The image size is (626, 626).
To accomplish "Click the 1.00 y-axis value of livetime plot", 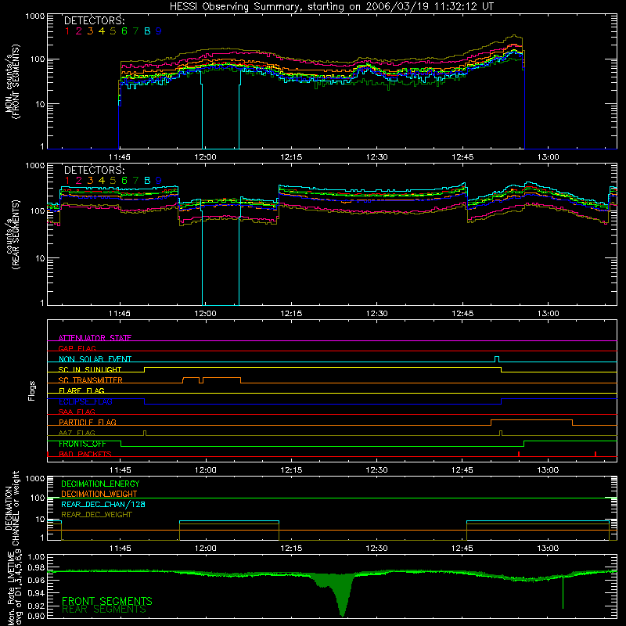I will 36,556.
